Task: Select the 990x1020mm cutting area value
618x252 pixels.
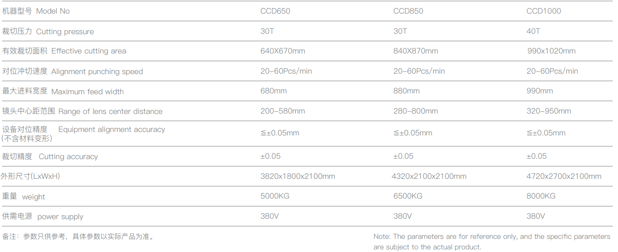Action: pos(551,51)
